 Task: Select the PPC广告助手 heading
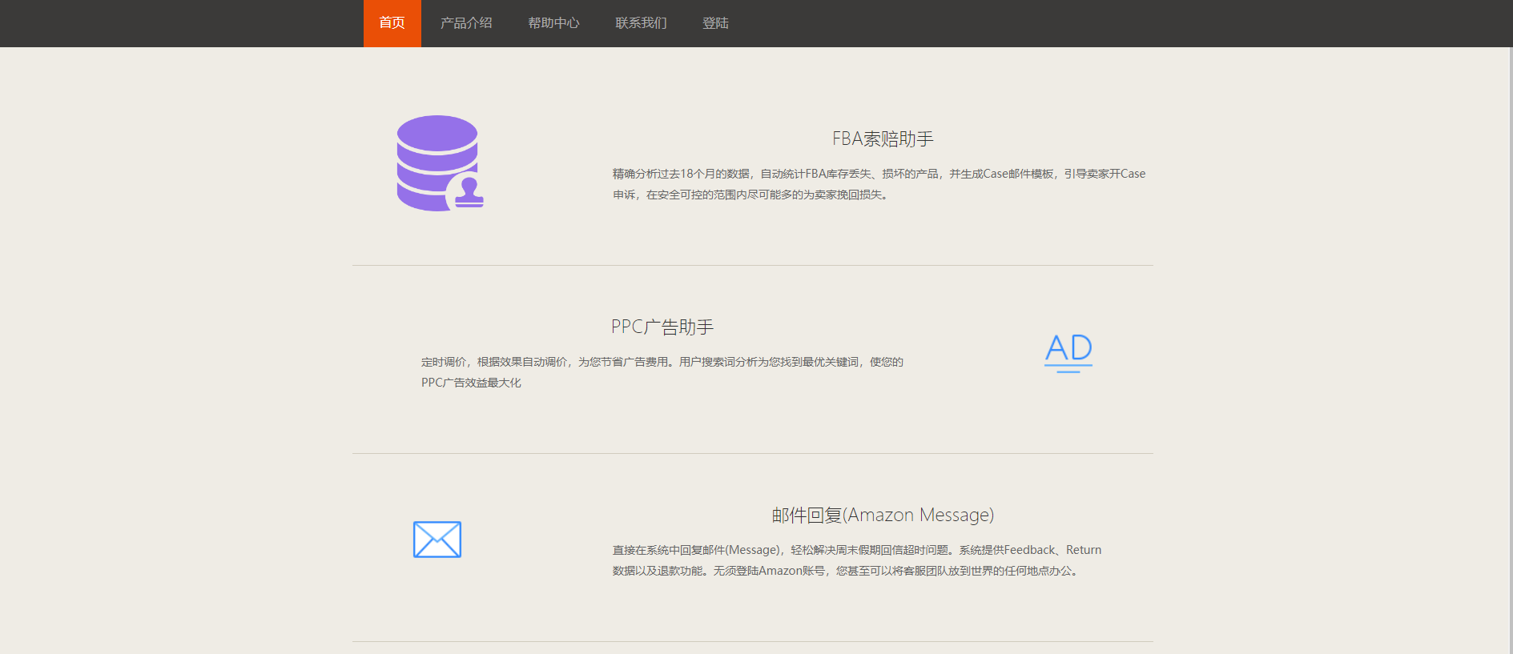pos(662,327)
